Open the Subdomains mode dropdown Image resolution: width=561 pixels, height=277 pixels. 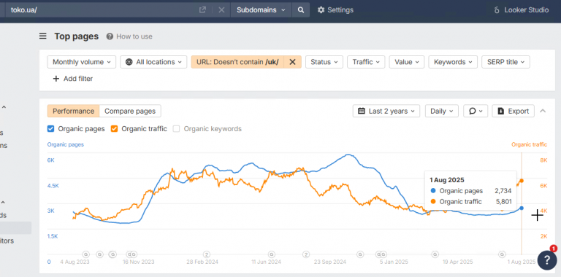tap(262, 10)
